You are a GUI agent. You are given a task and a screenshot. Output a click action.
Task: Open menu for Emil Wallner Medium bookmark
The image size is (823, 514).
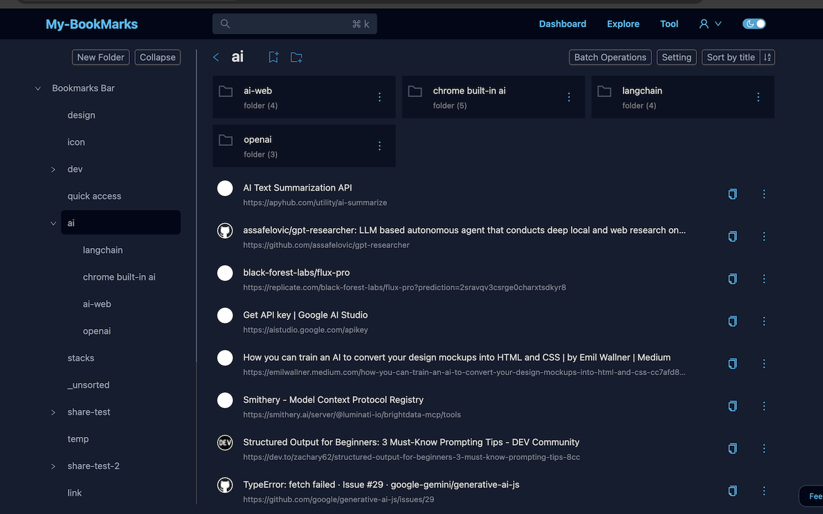pos(764,364)
